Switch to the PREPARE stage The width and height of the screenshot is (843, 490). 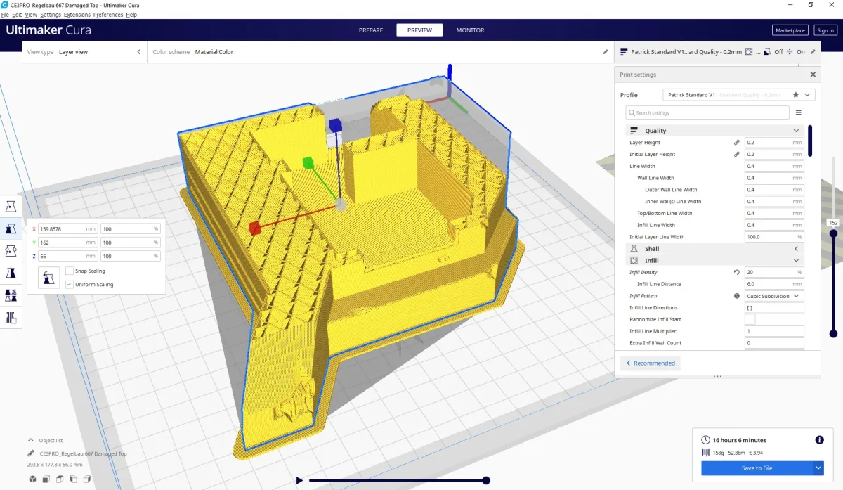371,30
